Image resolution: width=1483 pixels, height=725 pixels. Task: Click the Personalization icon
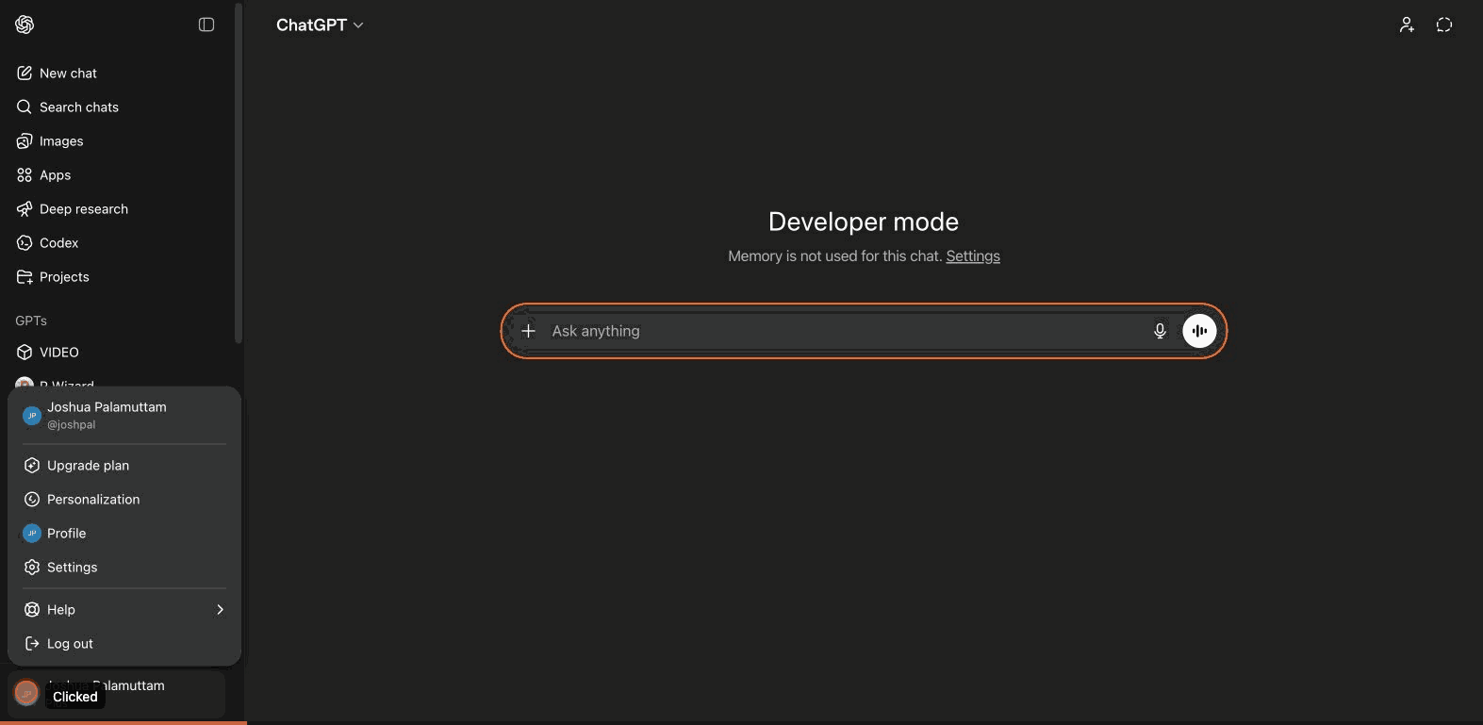[x=32, y=499]
